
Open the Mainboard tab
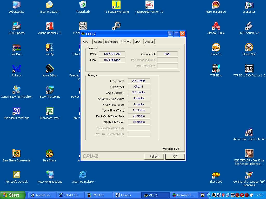coord(112,42)
